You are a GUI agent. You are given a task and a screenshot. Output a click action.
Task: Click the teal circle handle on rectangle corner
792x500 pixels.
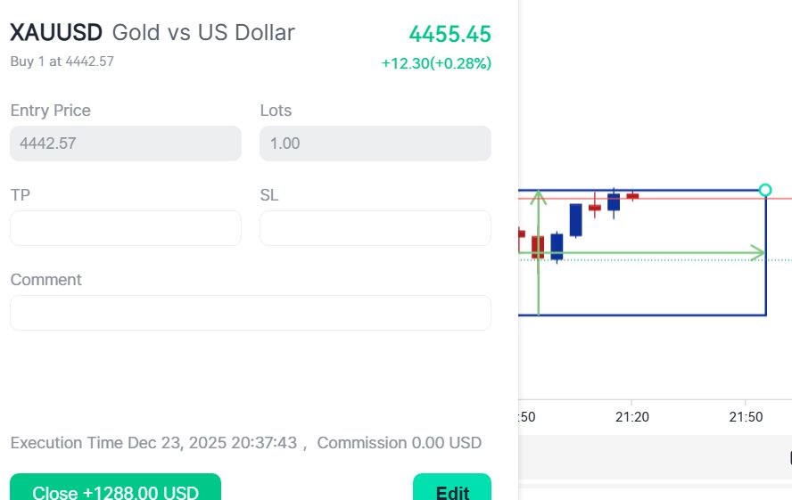[764, 190]
